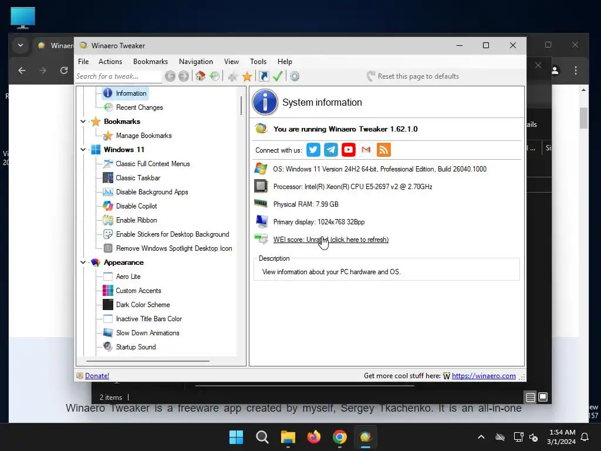The image size is (601, 451).
Task: Select Manage Bookmarks tree item
Action: point(144,136)
